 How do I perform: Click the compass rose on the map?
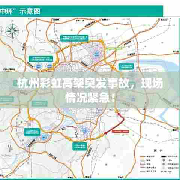pyautogui.click(x=12, y=31)
